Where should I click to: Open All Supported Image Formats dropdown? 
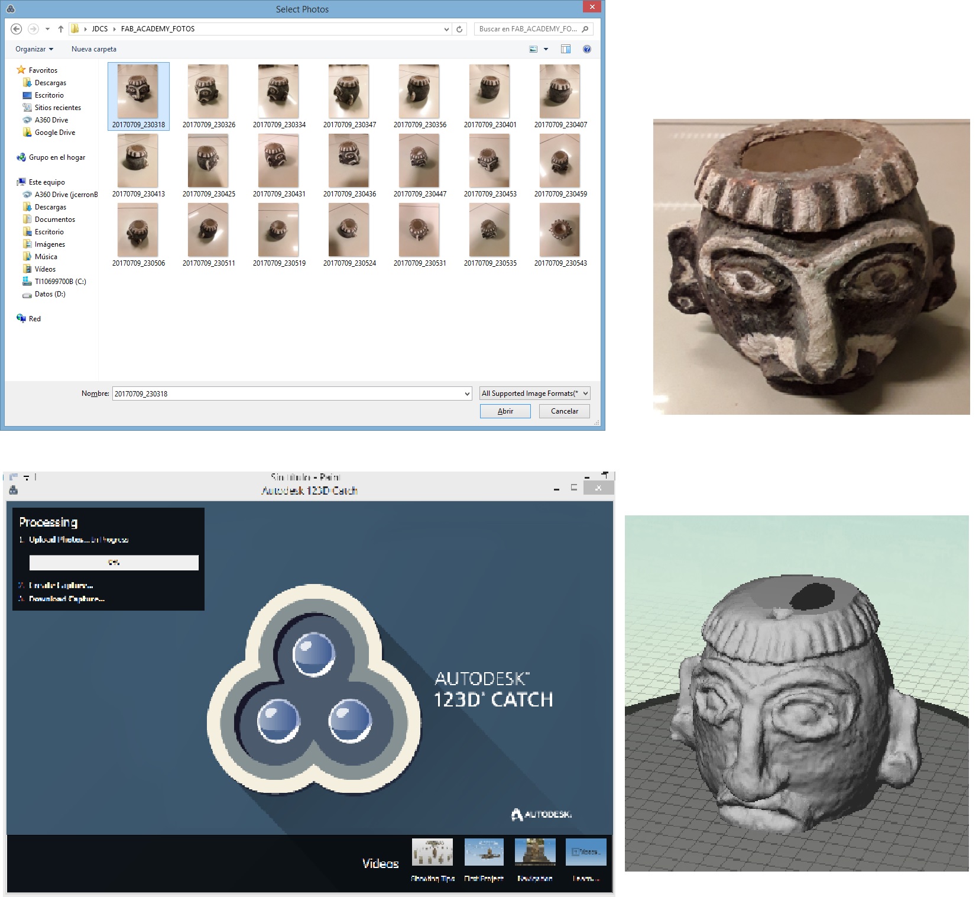coord(535,393)
